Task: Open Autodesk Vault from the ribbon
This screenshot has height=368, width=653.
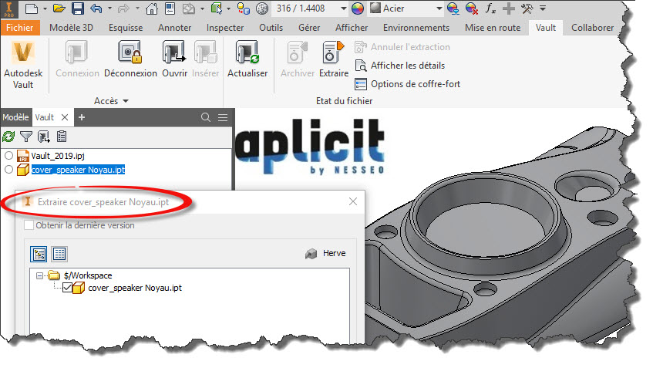Action: click(23, 65)
